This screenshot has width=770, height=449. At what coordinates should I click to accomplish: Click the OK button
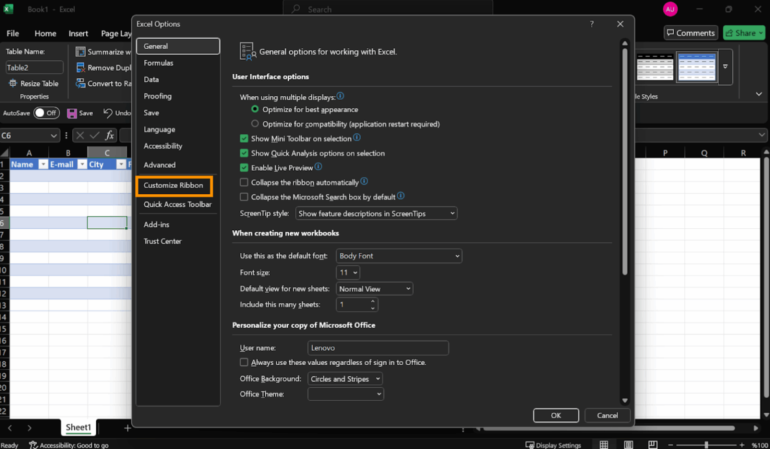tap(555, 415)
